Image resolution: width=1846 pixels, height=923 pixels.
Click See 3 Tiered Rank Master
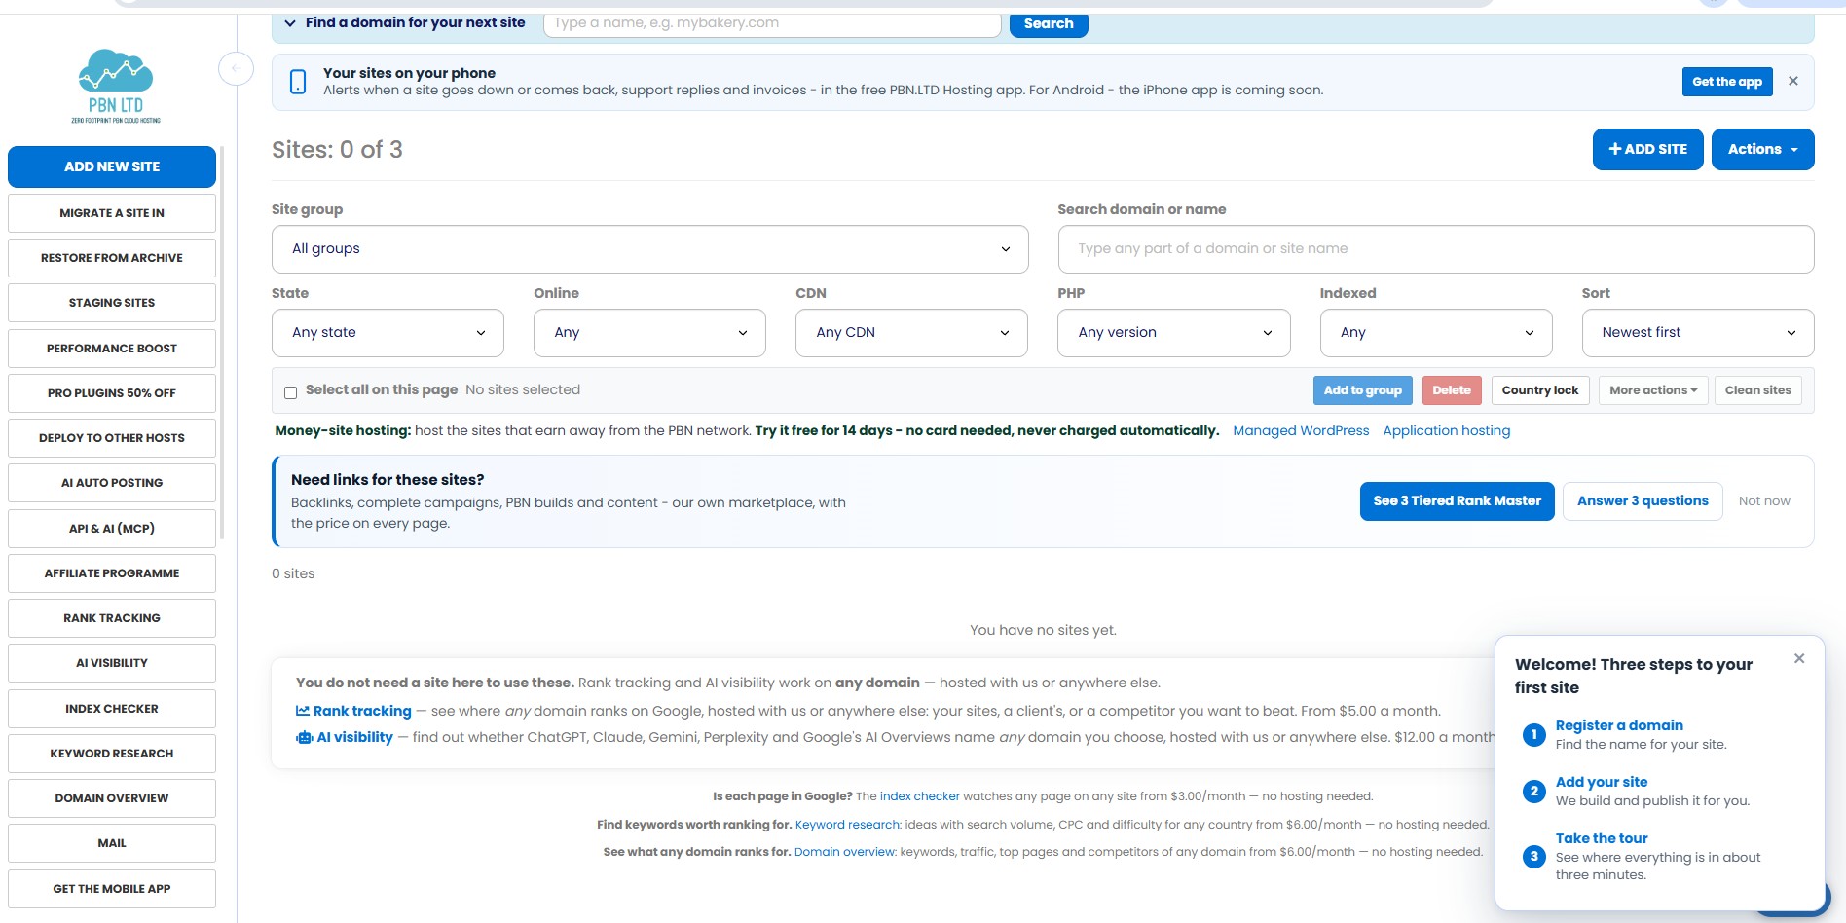point(1457,501)
